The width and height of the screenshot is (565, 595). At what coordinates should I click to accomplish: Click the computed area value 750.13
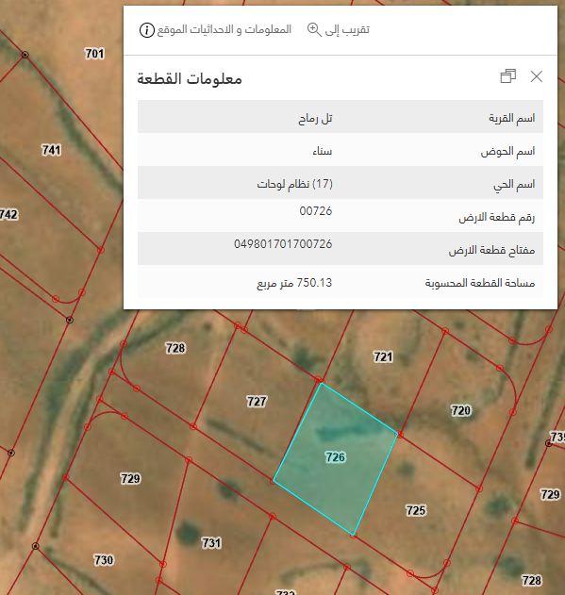(x=314, y=283)
